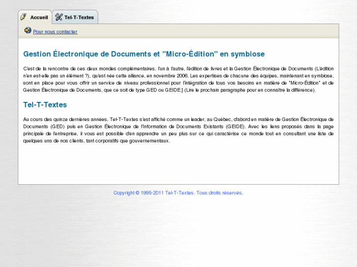
Task: Click the paragraph starting 'C'est de la rencontre'
Action: [x=178, y=79]
